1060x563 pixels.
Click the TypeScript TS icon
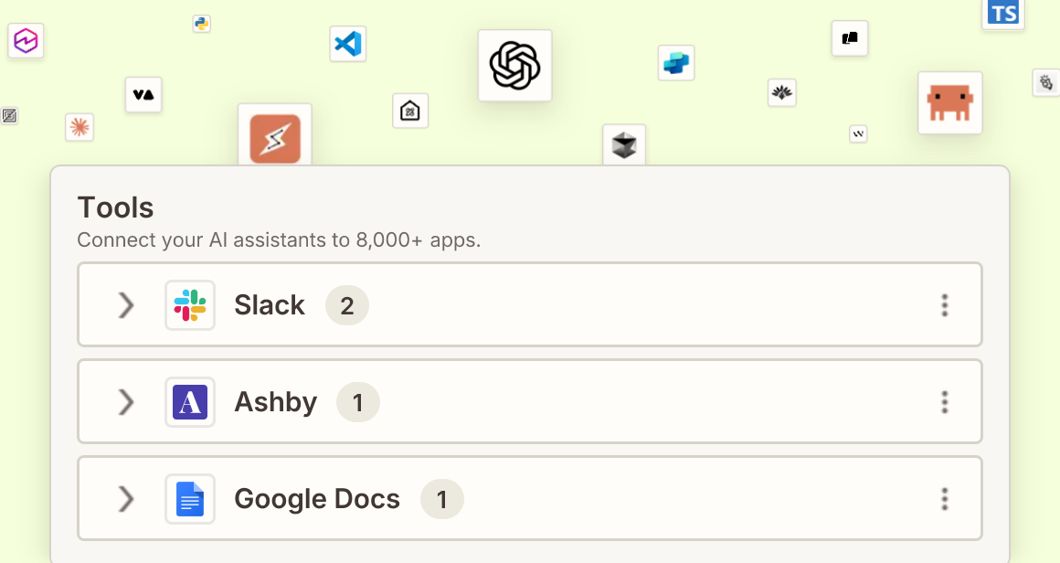pos(1002,13)
